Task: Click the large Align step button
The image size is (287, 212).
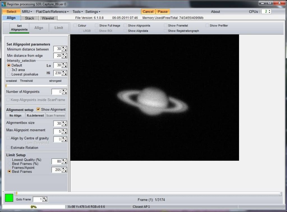Action: [x=39, y=28]
